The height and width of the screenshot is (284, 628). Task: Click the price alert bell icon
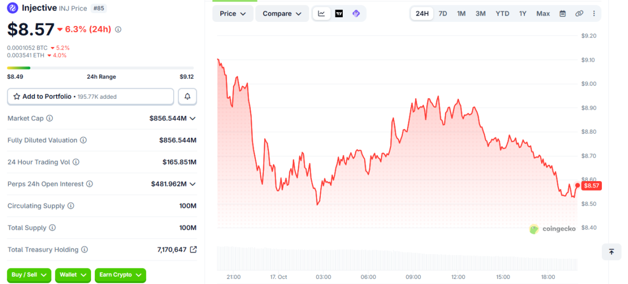[187, 97]
